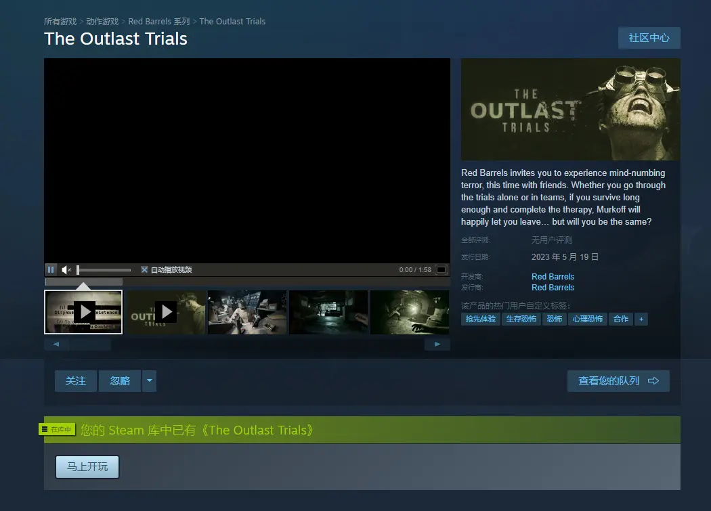Screen dimensions: 711x511
Task: Adjust the video volume slider
Action: [104, 270]
